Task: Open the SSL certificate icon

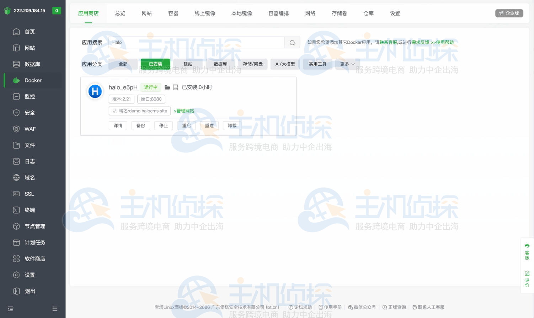Action: 16,194
